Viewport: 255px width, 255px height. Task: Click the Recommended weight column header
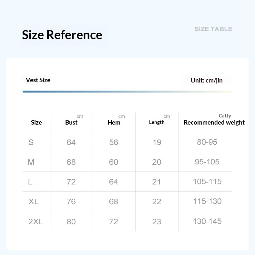click(x=214, y=122)
